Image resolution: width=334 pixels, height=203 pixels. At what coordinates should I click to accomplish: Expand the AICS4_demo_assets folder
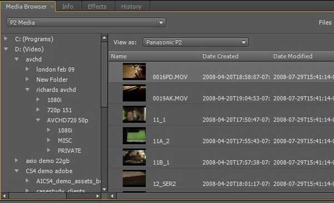pos(27,180)
